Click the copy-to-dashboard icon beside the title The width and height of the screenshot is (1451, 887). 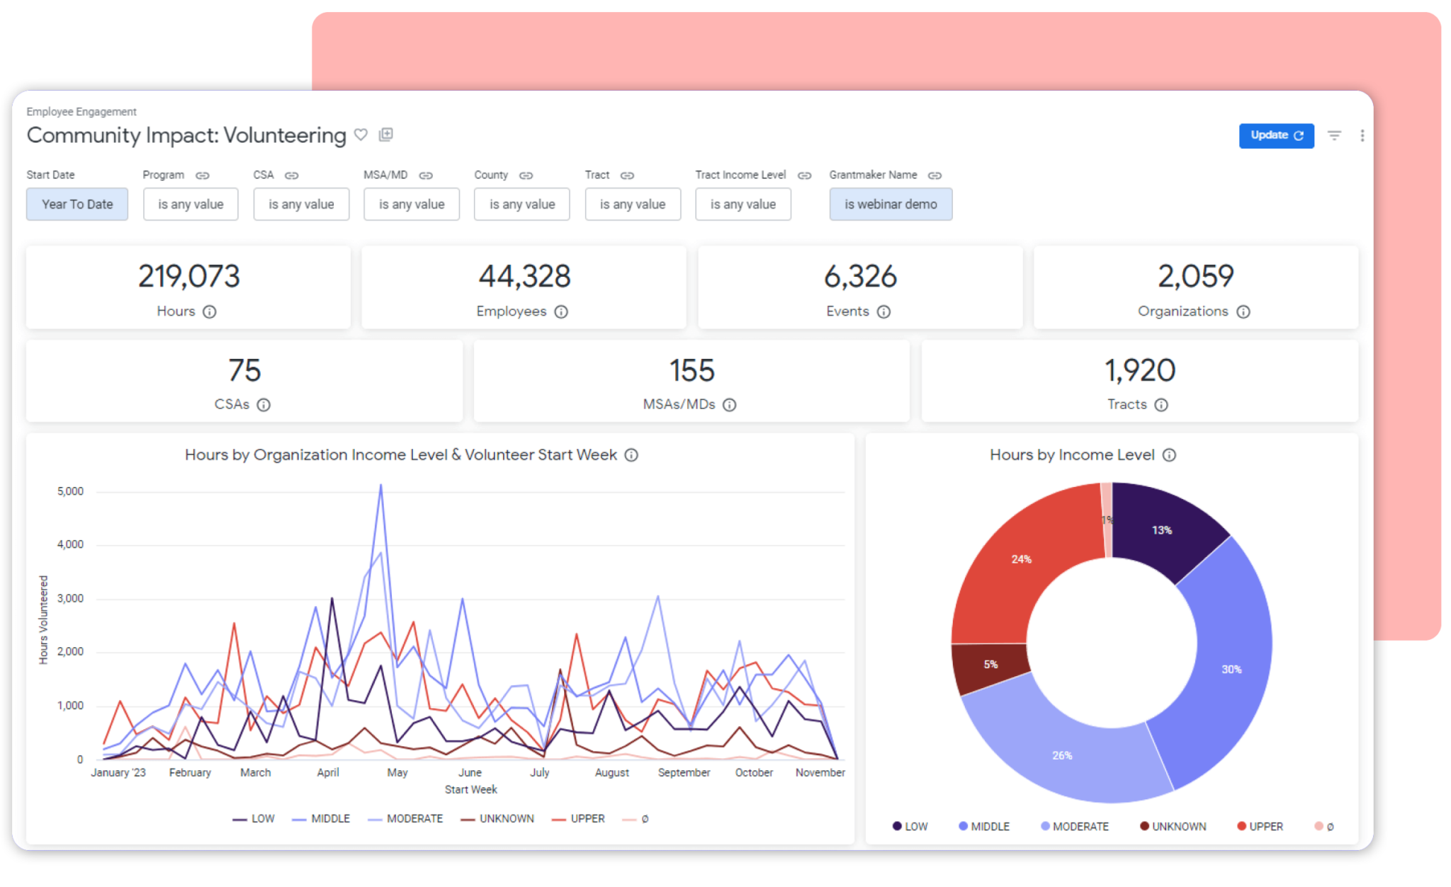pyautogui.click(x=387, y=135)
